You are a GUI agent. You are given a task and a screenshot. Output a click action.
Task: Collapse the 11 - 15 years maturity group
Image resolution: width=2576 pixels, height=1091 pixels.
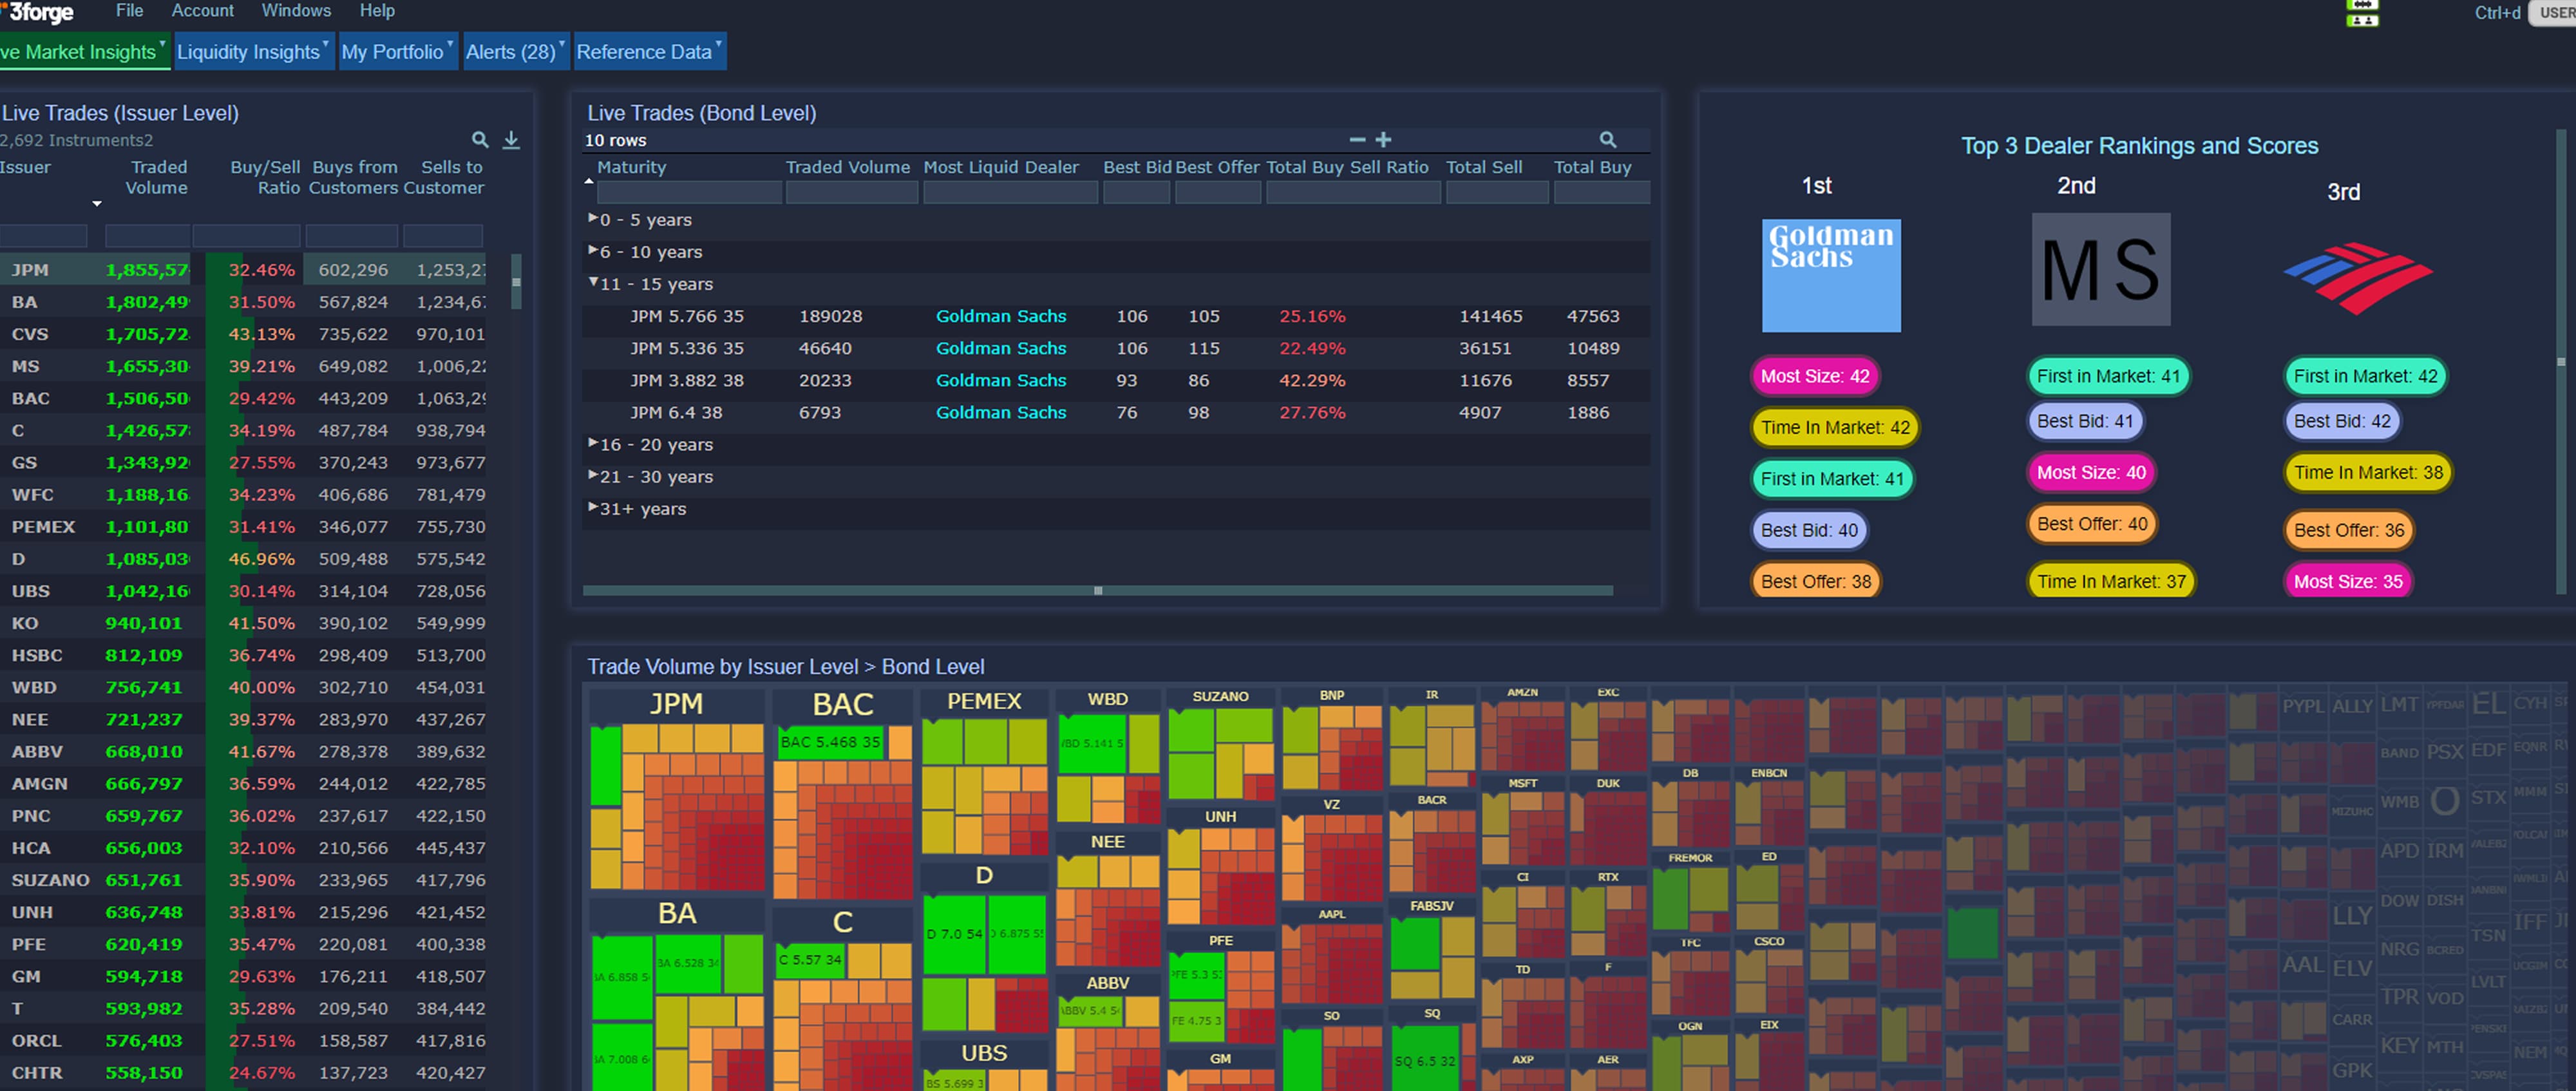[x=593, y=283]
